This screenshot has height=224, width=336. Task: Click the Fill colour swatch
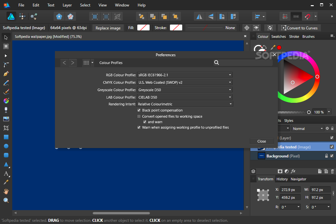(143, 28)
